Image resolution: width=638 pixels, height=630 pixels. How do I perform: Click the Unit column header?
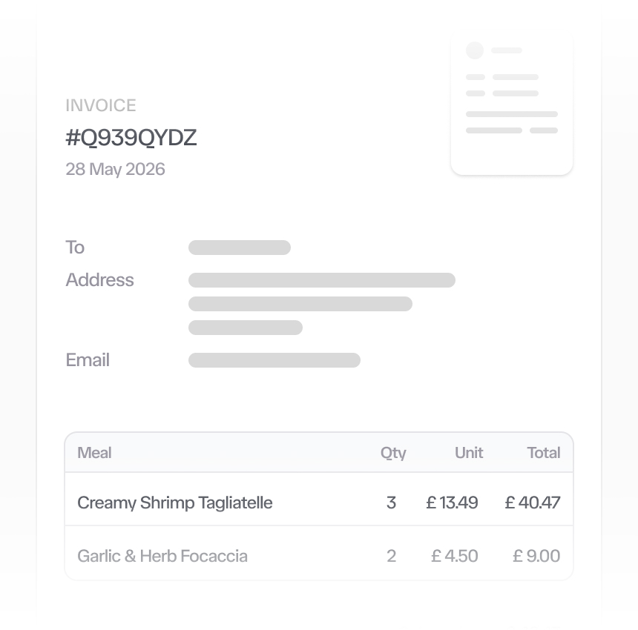tap(469, 453)
